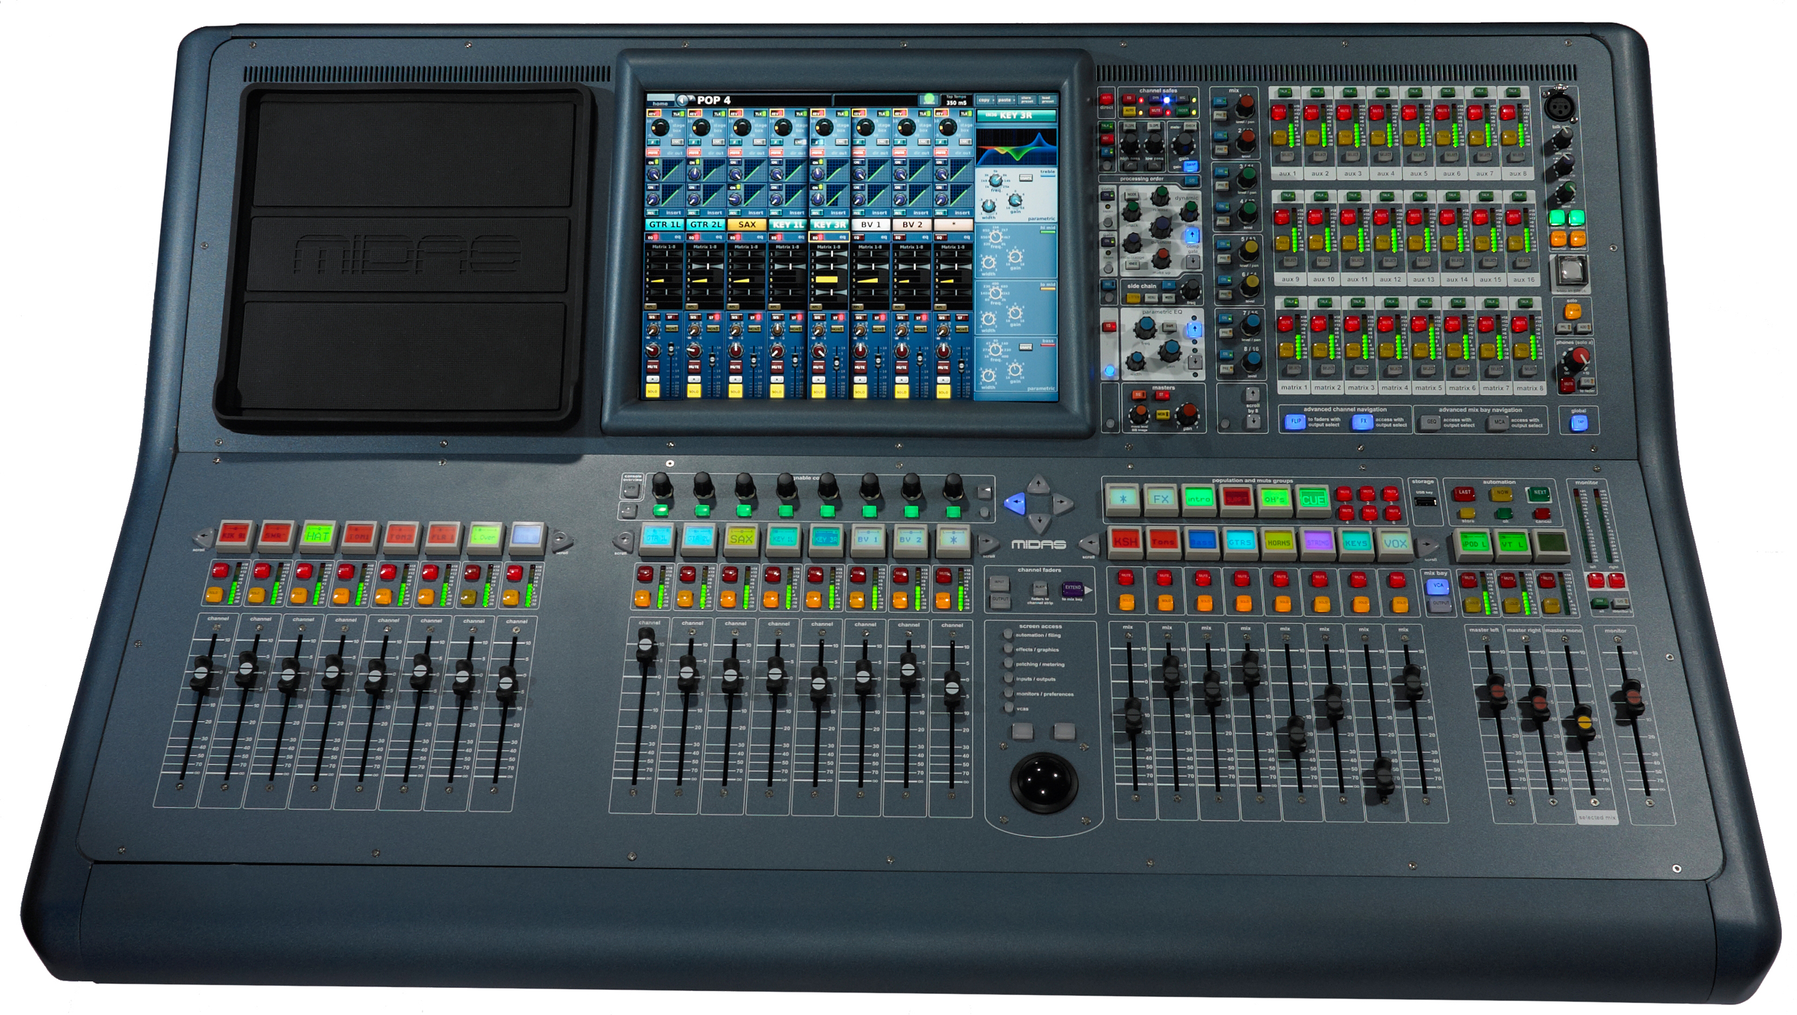Solo GTR 1L on the touchscreen

click(x=653, y=390)
